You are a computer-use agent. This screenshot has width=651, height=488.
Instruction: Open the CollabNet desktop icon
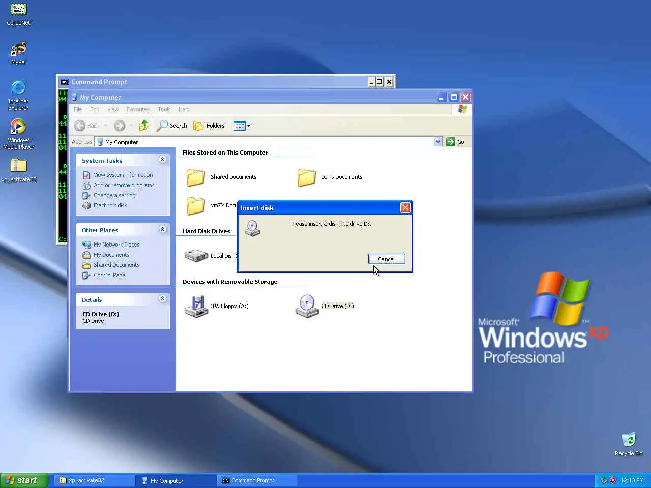coord(18,14)
